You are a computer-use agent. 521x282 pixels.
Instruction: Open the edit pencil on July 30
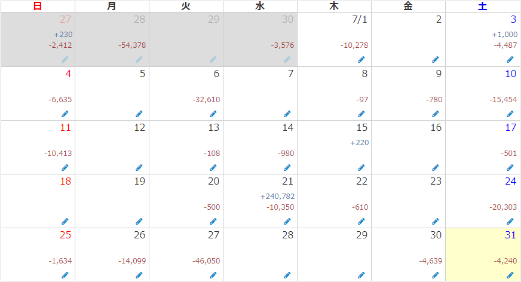pyautogui.click(x=436, y=275)
